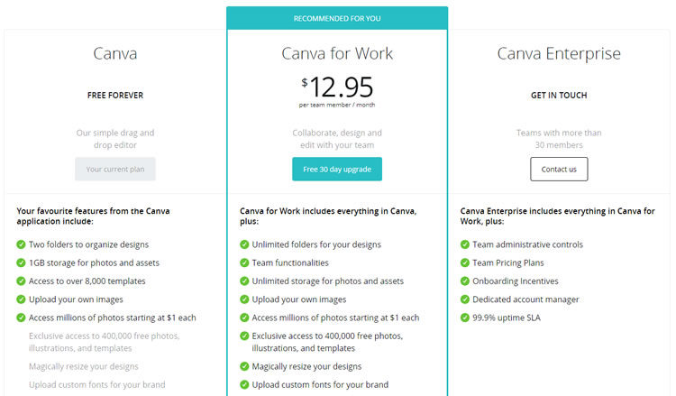Click checkmark next to Team administrative controls
Screen dimensions: 676x396
pos(465,244)
